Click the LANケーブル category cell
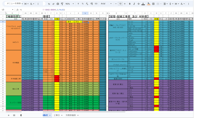The image size is (215, 118). click(118, 39)
